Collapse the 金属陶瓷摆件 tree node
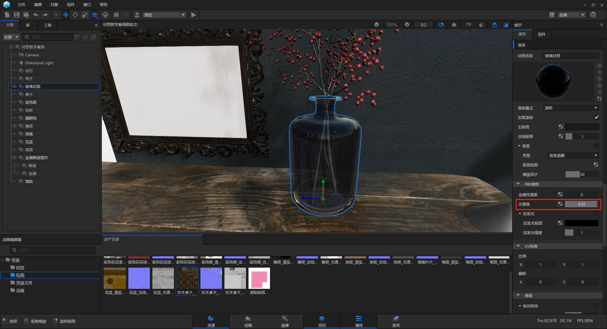The height and width of the screenshot is (329, 607). (x=15, y=158)
